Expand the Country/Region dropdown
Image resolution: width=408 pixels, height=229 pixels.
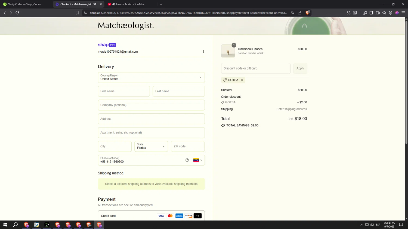click(151, 78)
